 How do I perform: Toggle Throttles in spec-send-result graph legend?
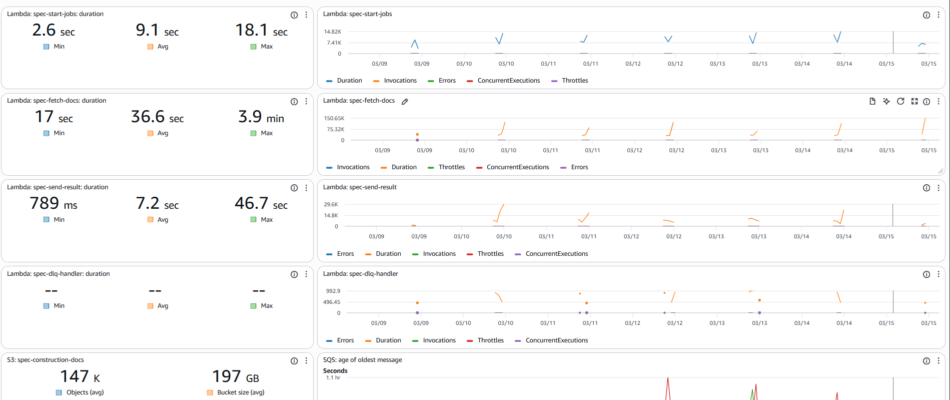pos(485,254)
